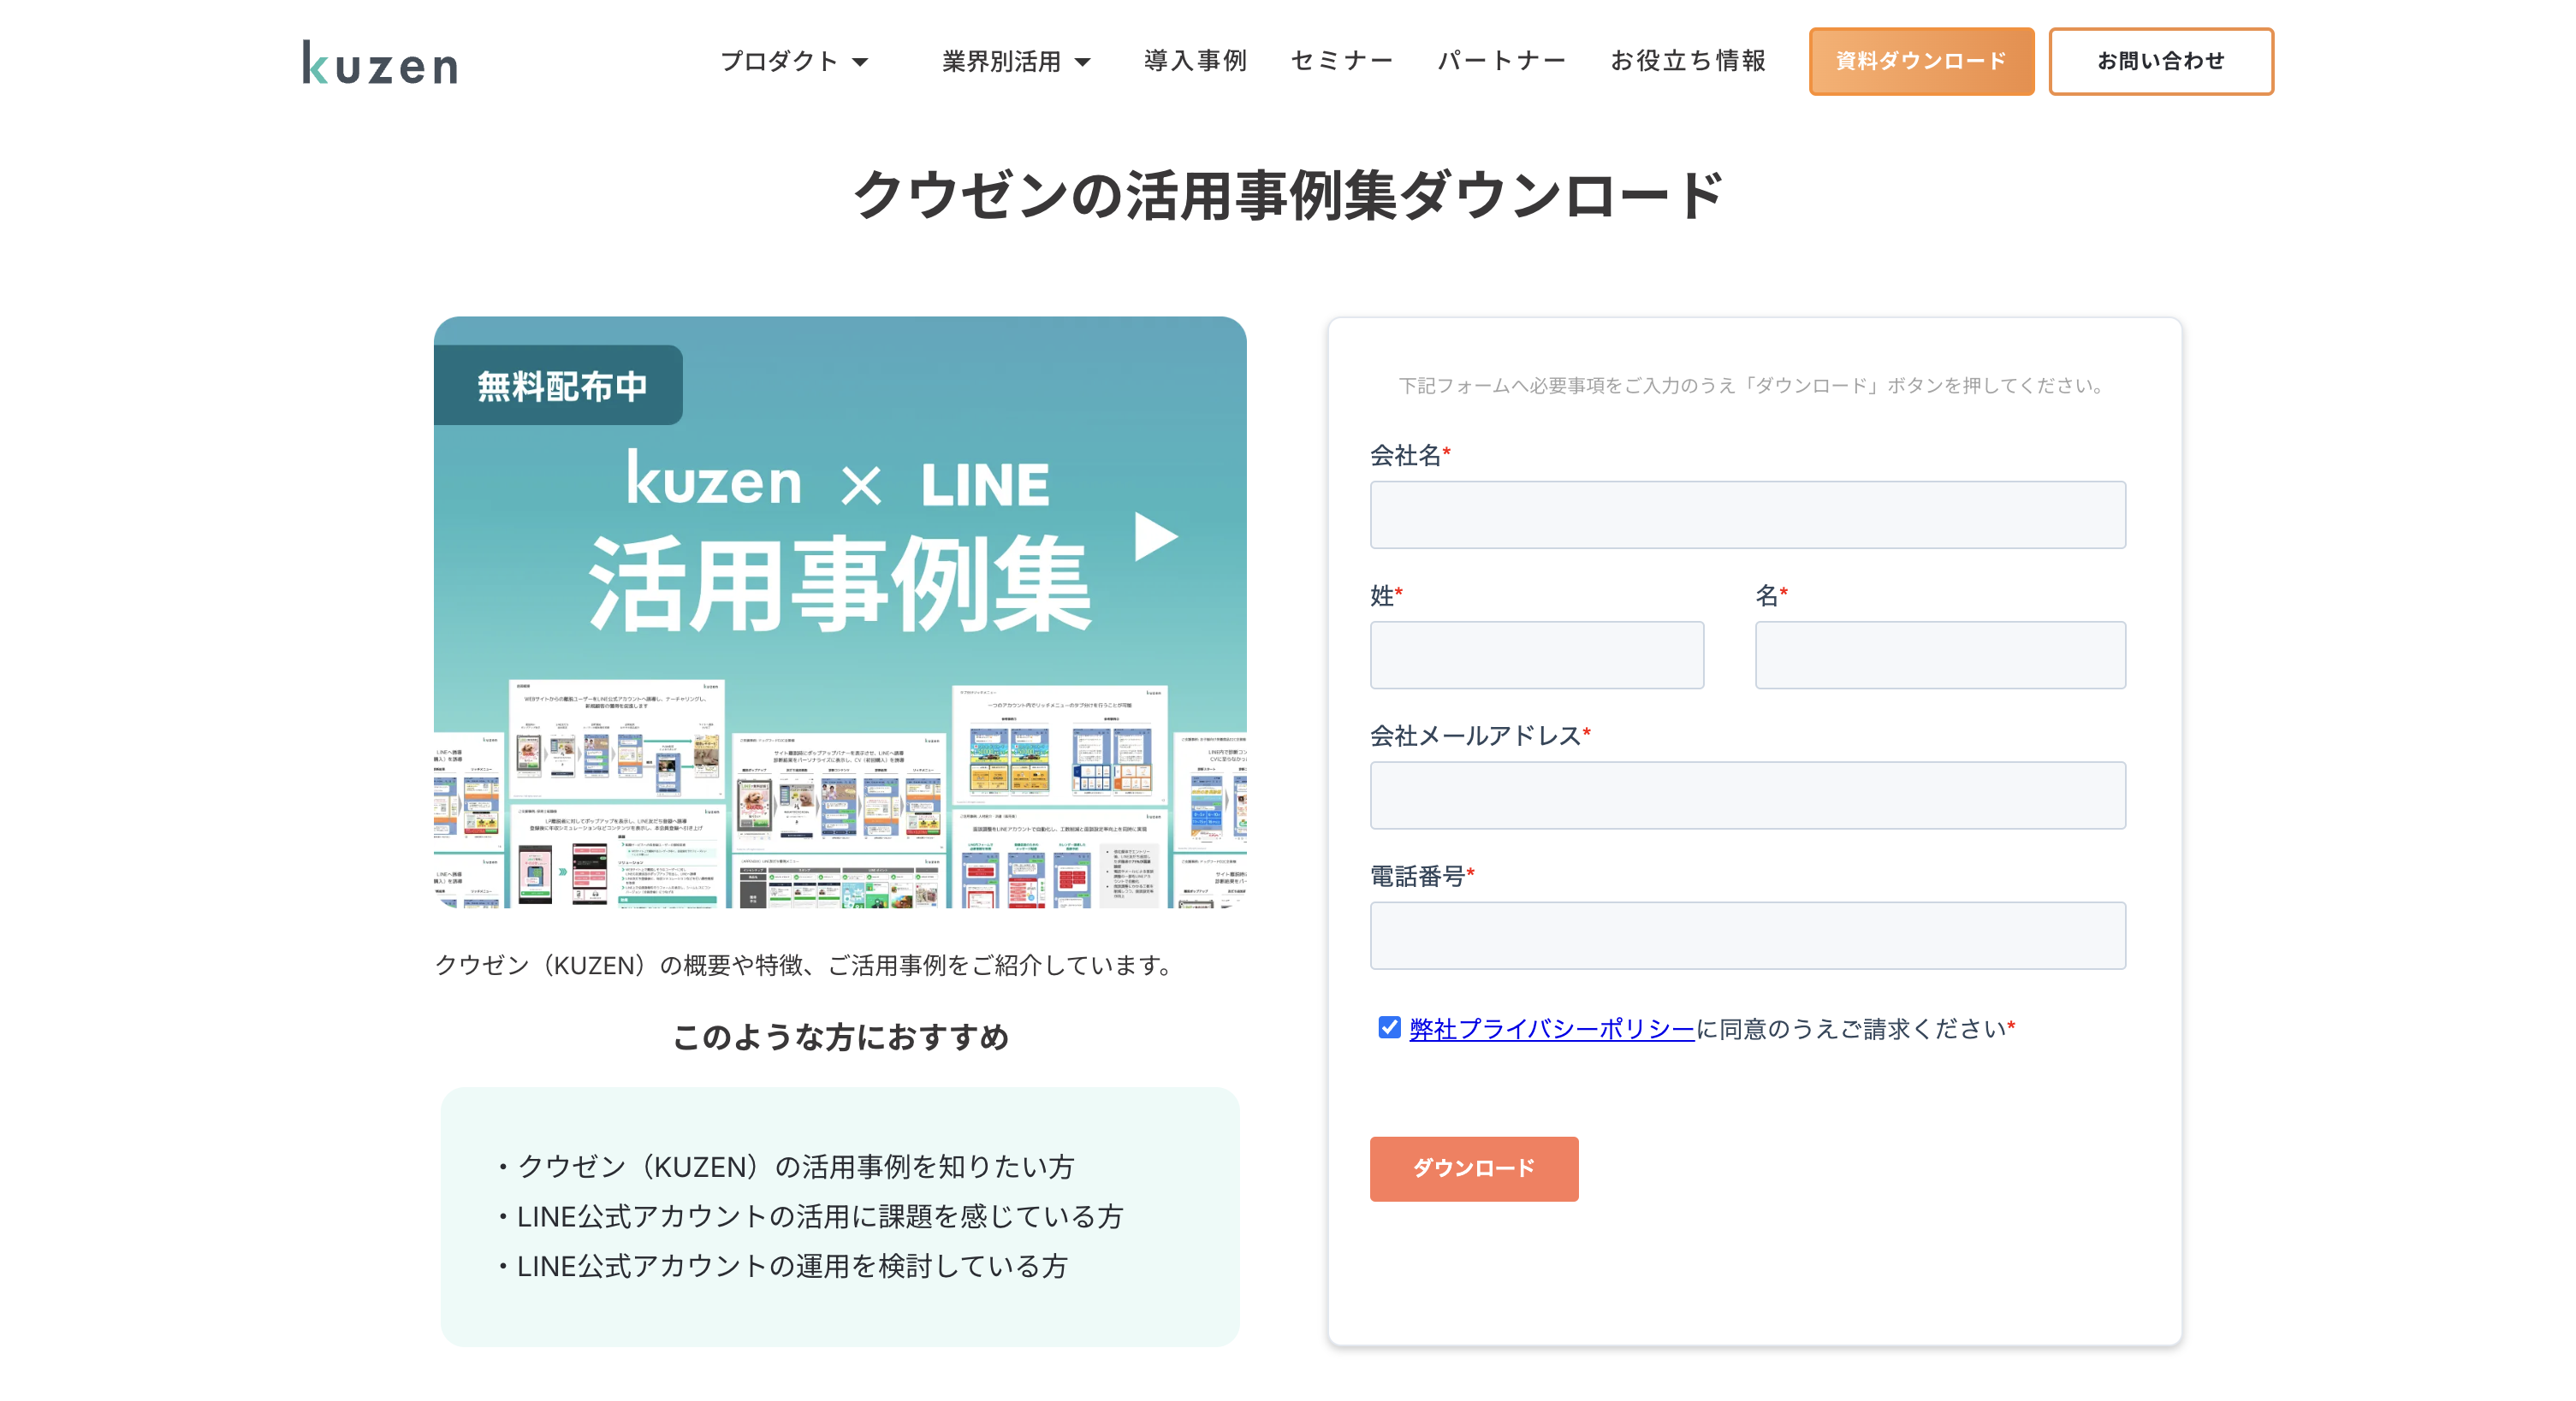Open the パートナー menu item
2576x1401 pixels.
pos(1502,61)
